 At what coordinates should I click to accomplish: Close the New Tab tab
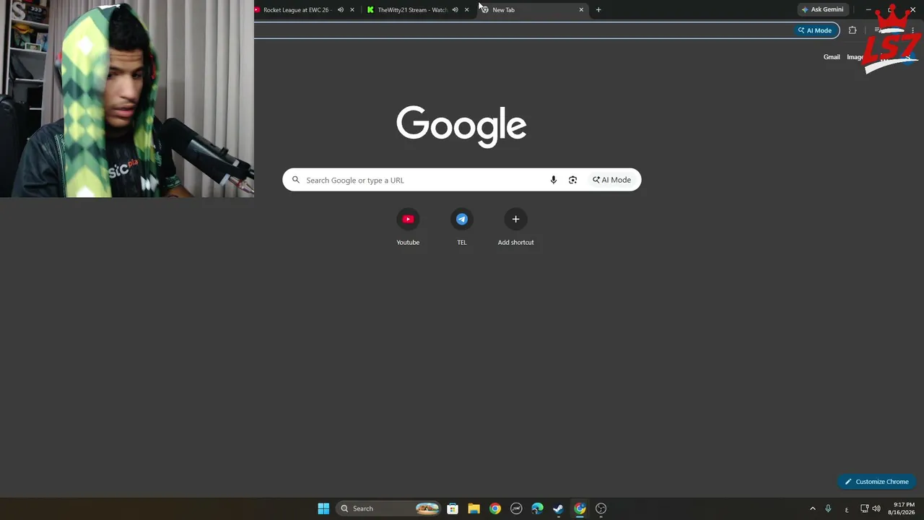click(x=581, y=9)
